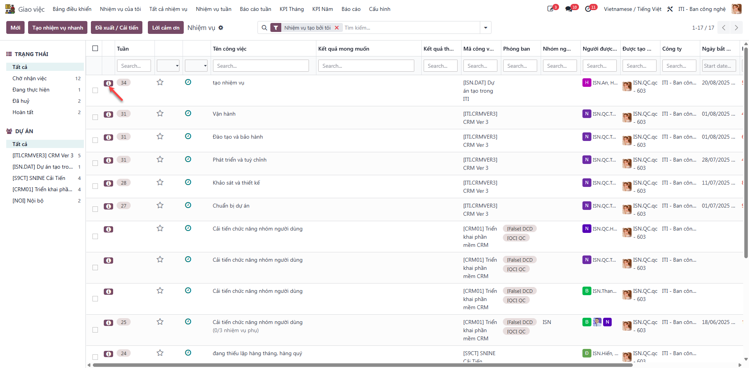
Task: Filter by 'Chờ nhận việc' status
Action: pyautogui.click(x=45, y=78)
